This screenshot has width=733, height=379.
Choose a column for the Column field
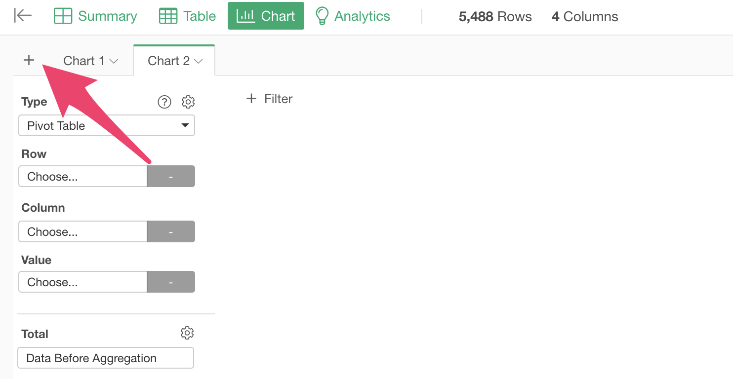[83, 232]
